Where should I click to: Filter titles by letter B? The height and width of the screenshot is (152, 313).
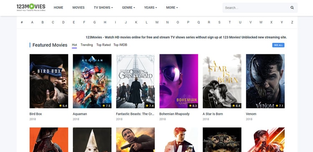pos(43,22)
